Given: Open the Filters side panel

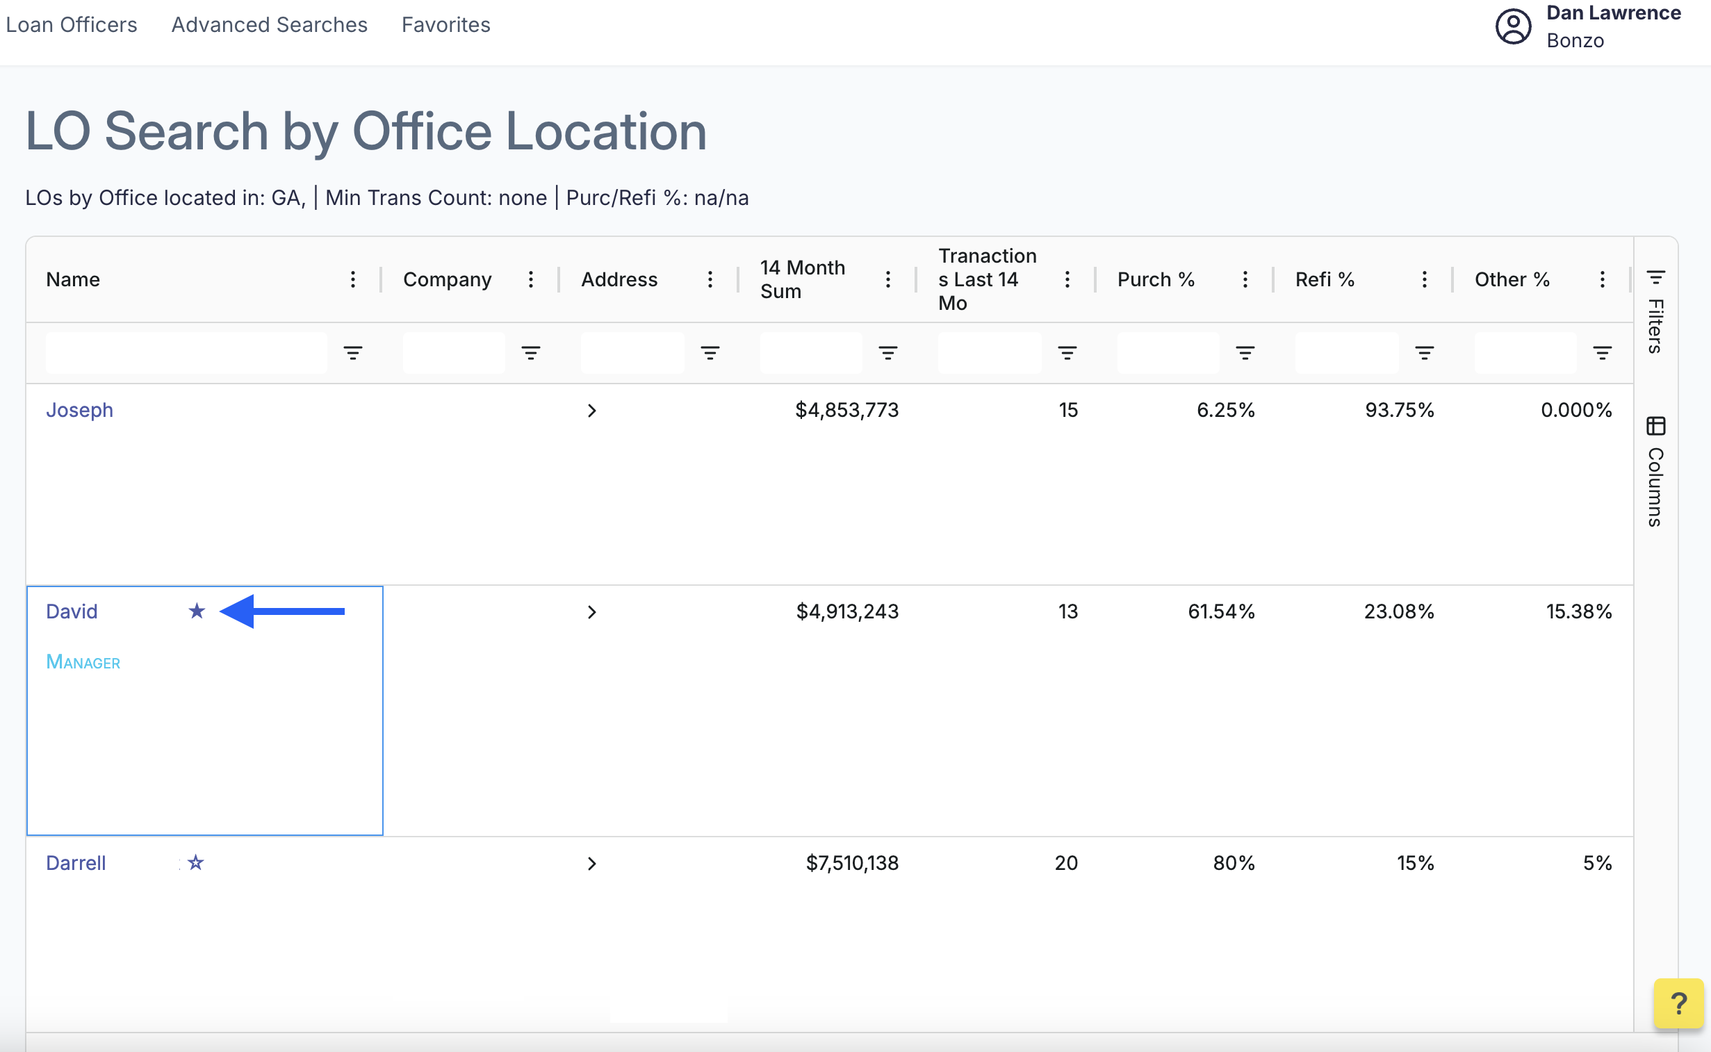Looking at the screenshot, I should 1655,312.
